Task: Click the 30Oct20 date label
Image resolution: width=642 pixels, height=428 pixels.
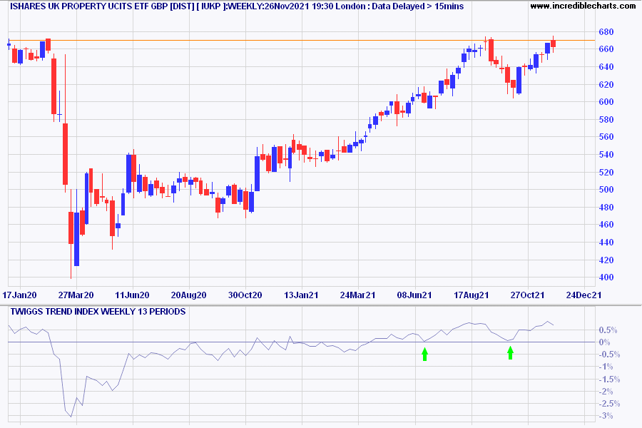Action: coord(245,295)
